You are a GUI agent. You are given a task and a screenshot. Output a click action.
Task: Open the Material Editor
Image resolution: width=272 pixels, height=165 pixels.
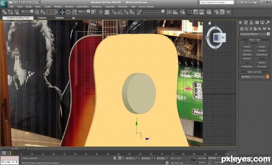point(209,12)
